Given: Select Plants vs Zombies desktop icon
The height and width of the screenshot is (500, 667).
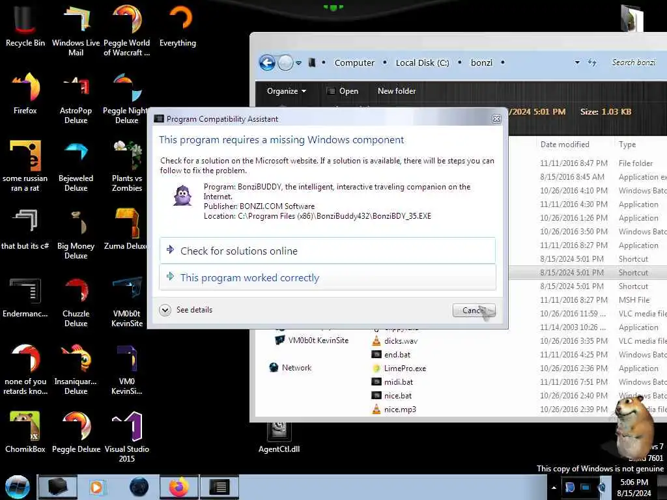Looking at the screenshot, I should tap(127, 166).
